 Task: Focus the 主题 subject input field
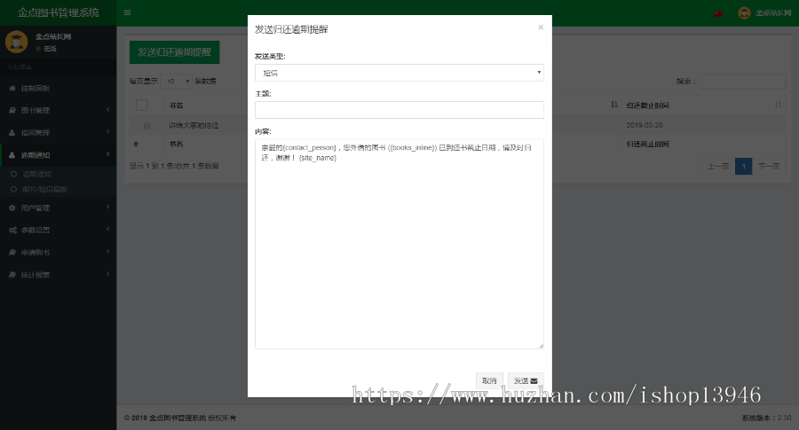(x=399, y=110)
